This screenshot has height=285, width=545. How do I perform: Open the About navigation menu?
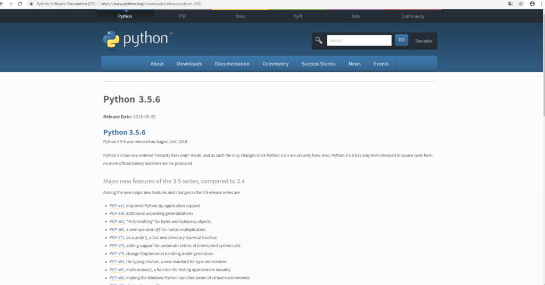pos(157,64)
